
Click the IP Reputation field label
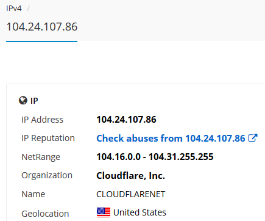point(48,138)
